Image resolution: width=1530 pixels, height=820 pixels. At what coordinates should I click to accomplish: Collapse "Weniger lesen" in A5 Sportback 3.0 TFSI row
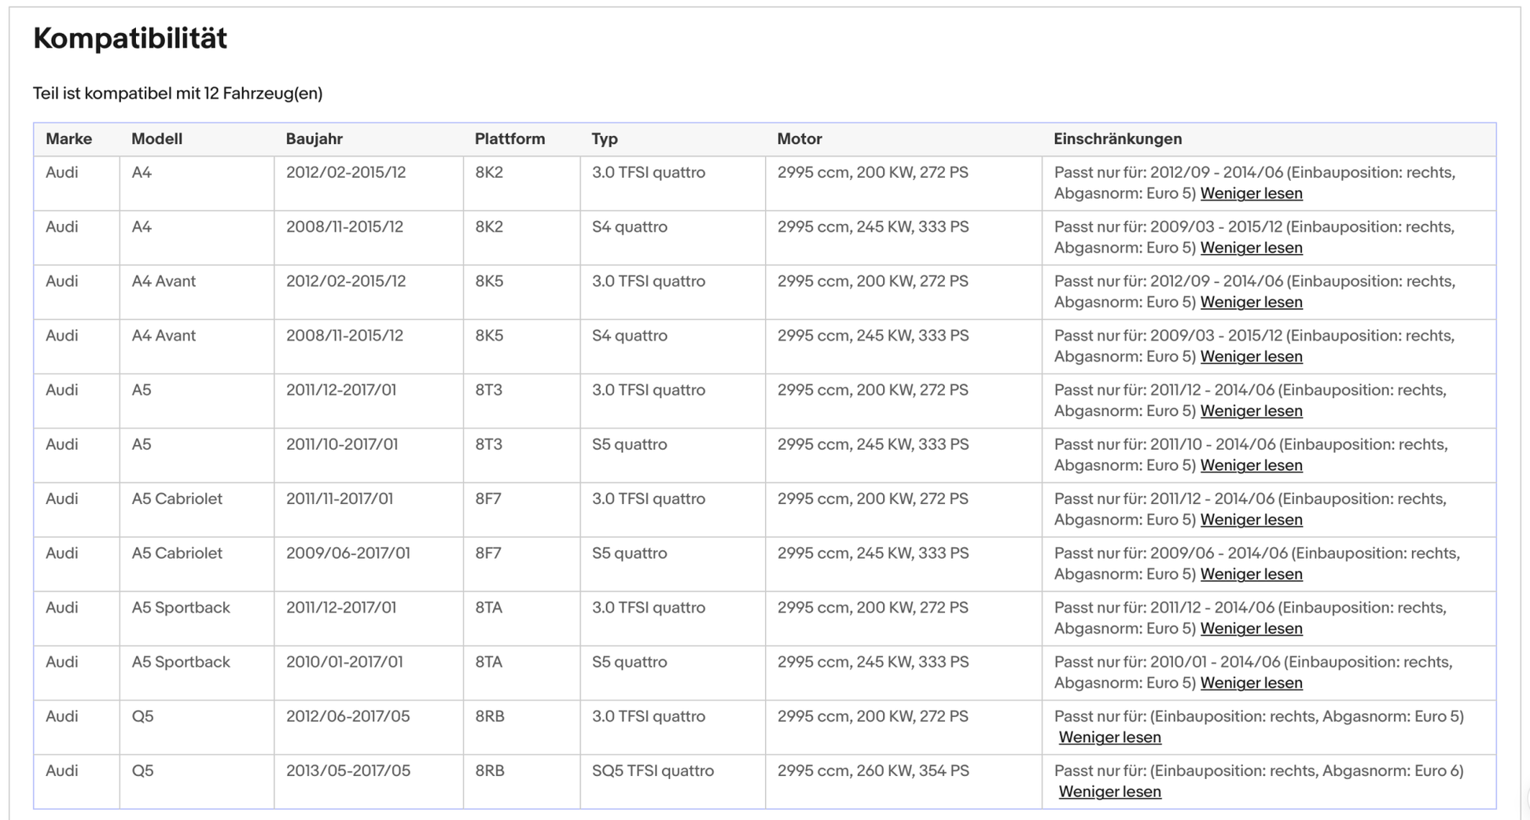pos(1250,628)
